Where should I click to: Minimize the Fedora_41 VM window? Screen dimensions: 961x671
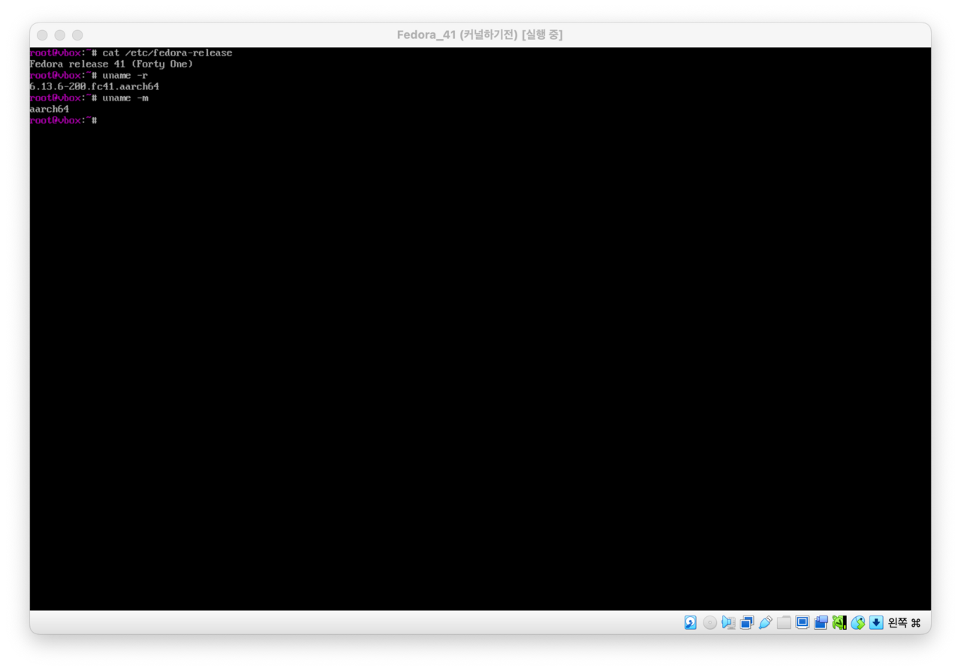pos(59,35)
